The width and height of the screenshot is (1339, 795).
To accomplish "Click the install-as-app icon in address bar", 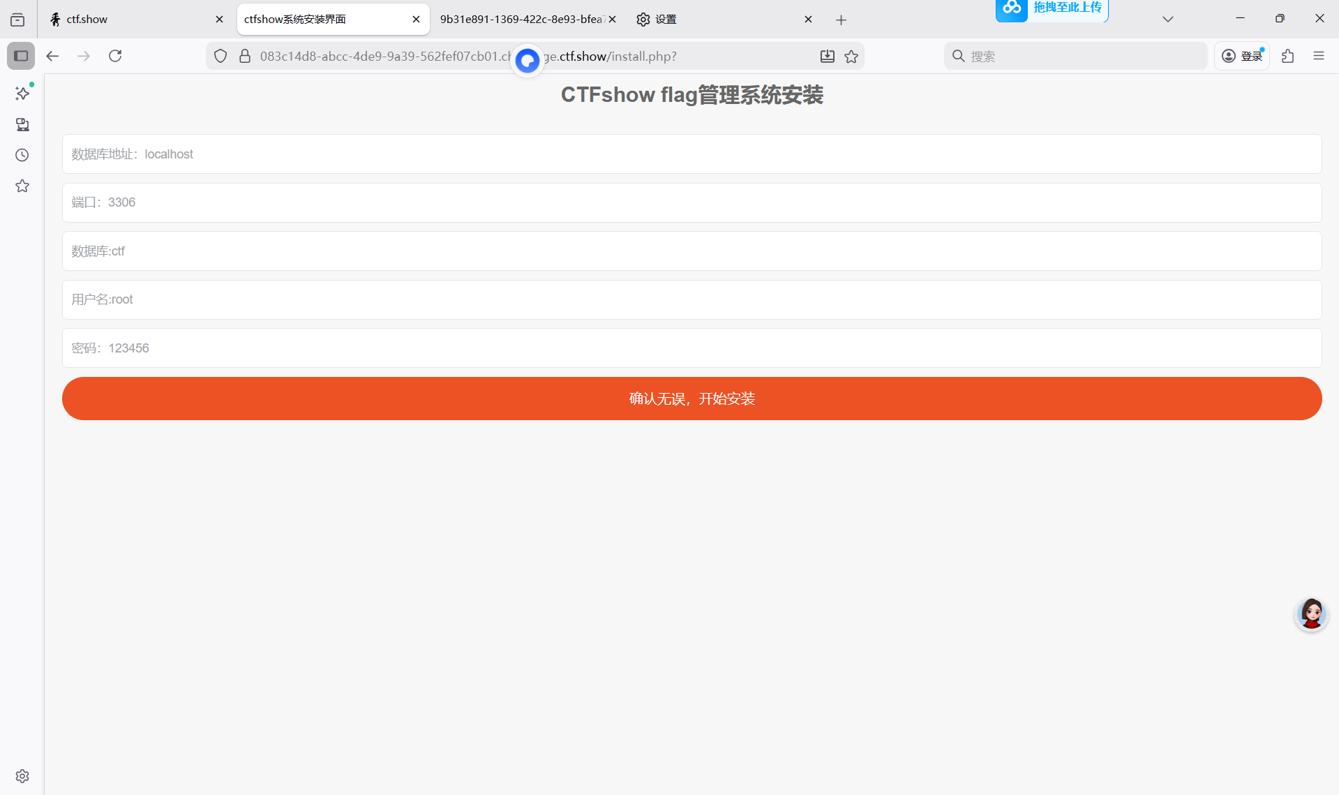I will tap(828, 57).
